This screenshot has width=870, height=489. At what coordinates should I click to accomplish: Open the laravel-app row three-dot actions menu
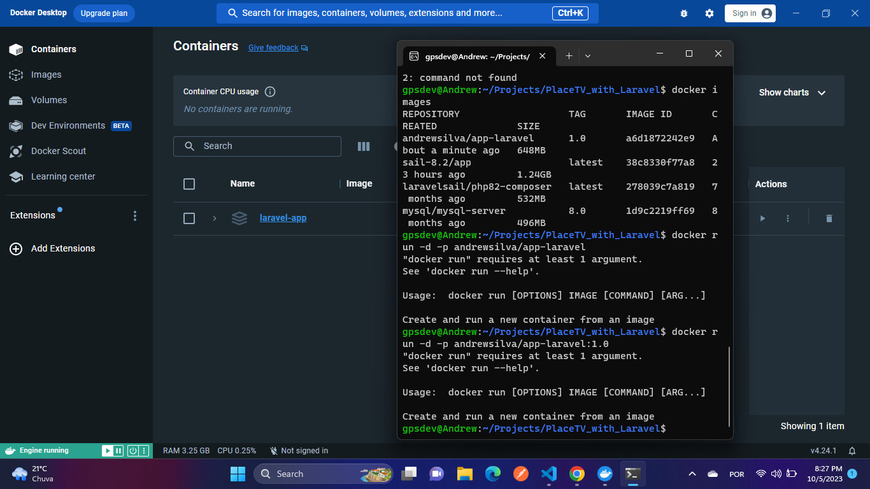[x=788, y=218]
